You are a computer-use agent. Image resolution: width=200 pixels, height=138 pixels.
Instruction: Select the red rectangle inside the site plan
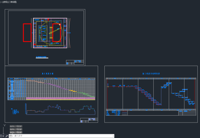(x=57, y=33)
